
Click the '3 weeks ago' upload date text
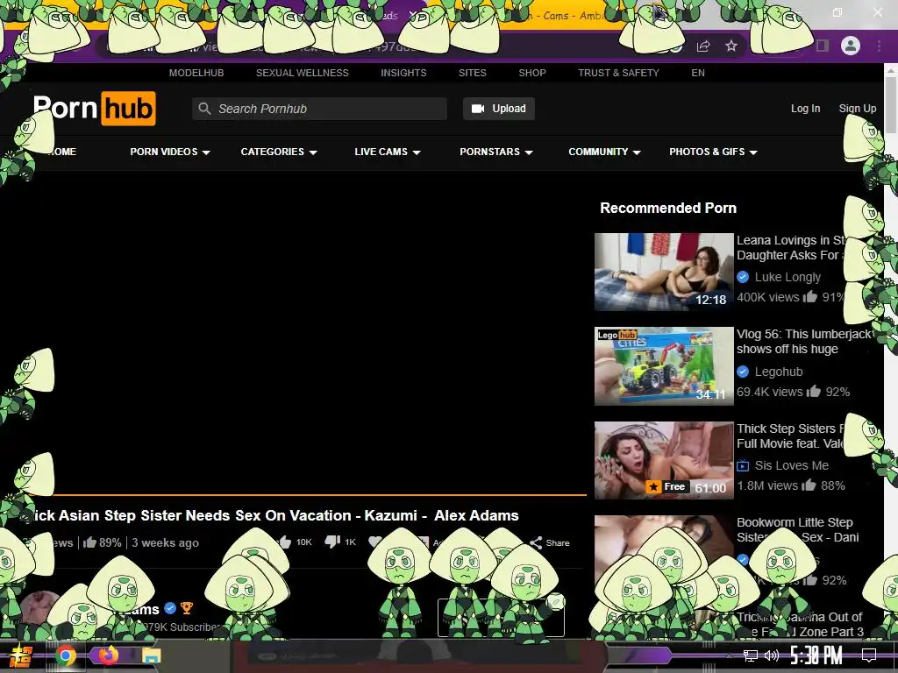[165, 542]
